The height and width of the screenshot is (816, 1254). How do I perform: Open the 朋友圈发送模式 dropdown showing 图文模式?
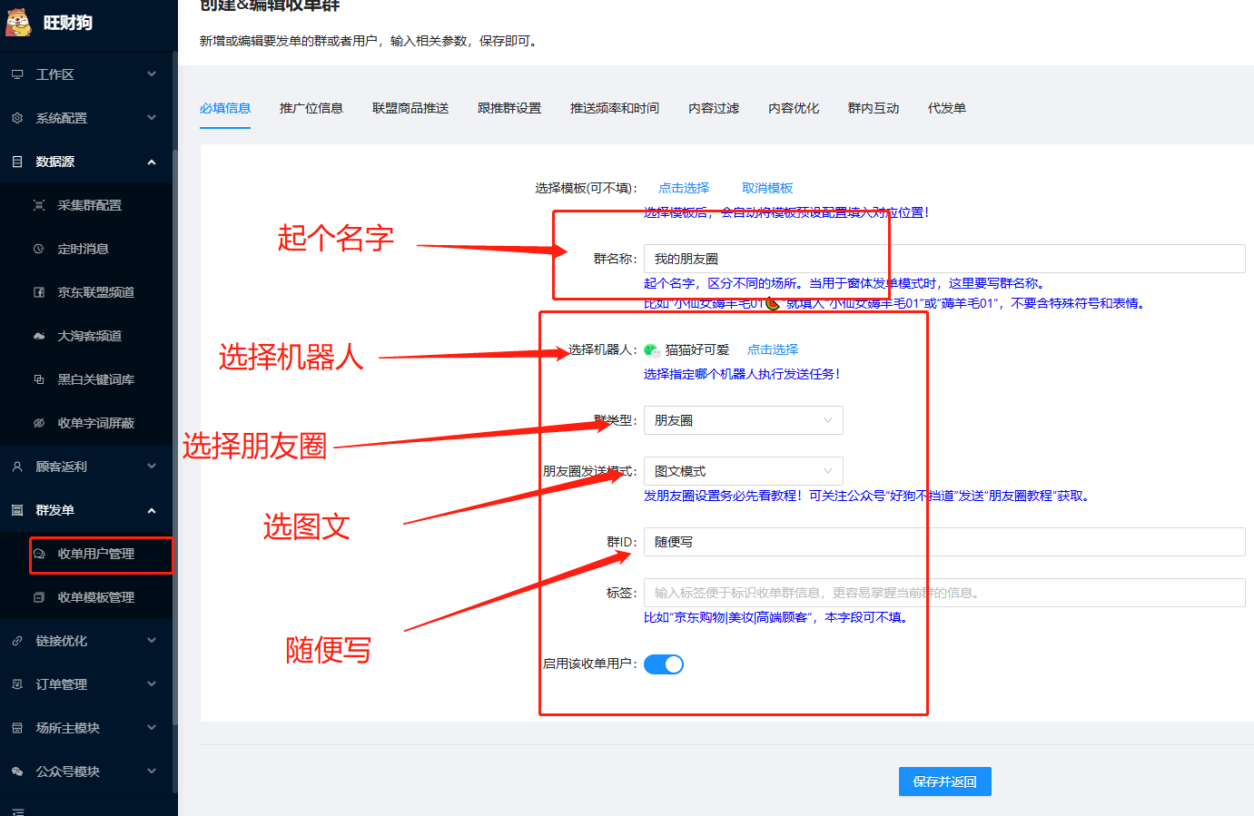743,471
